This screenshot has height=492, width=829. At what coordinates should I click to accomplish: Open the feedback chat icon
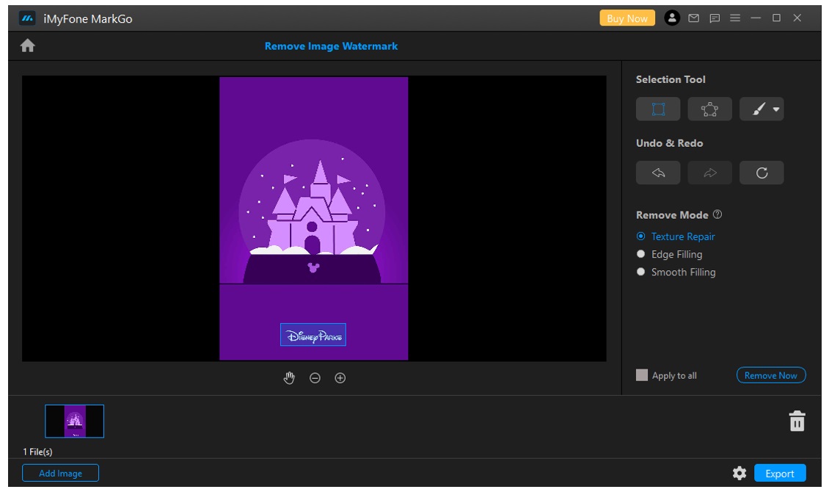(x=715, y=18)
